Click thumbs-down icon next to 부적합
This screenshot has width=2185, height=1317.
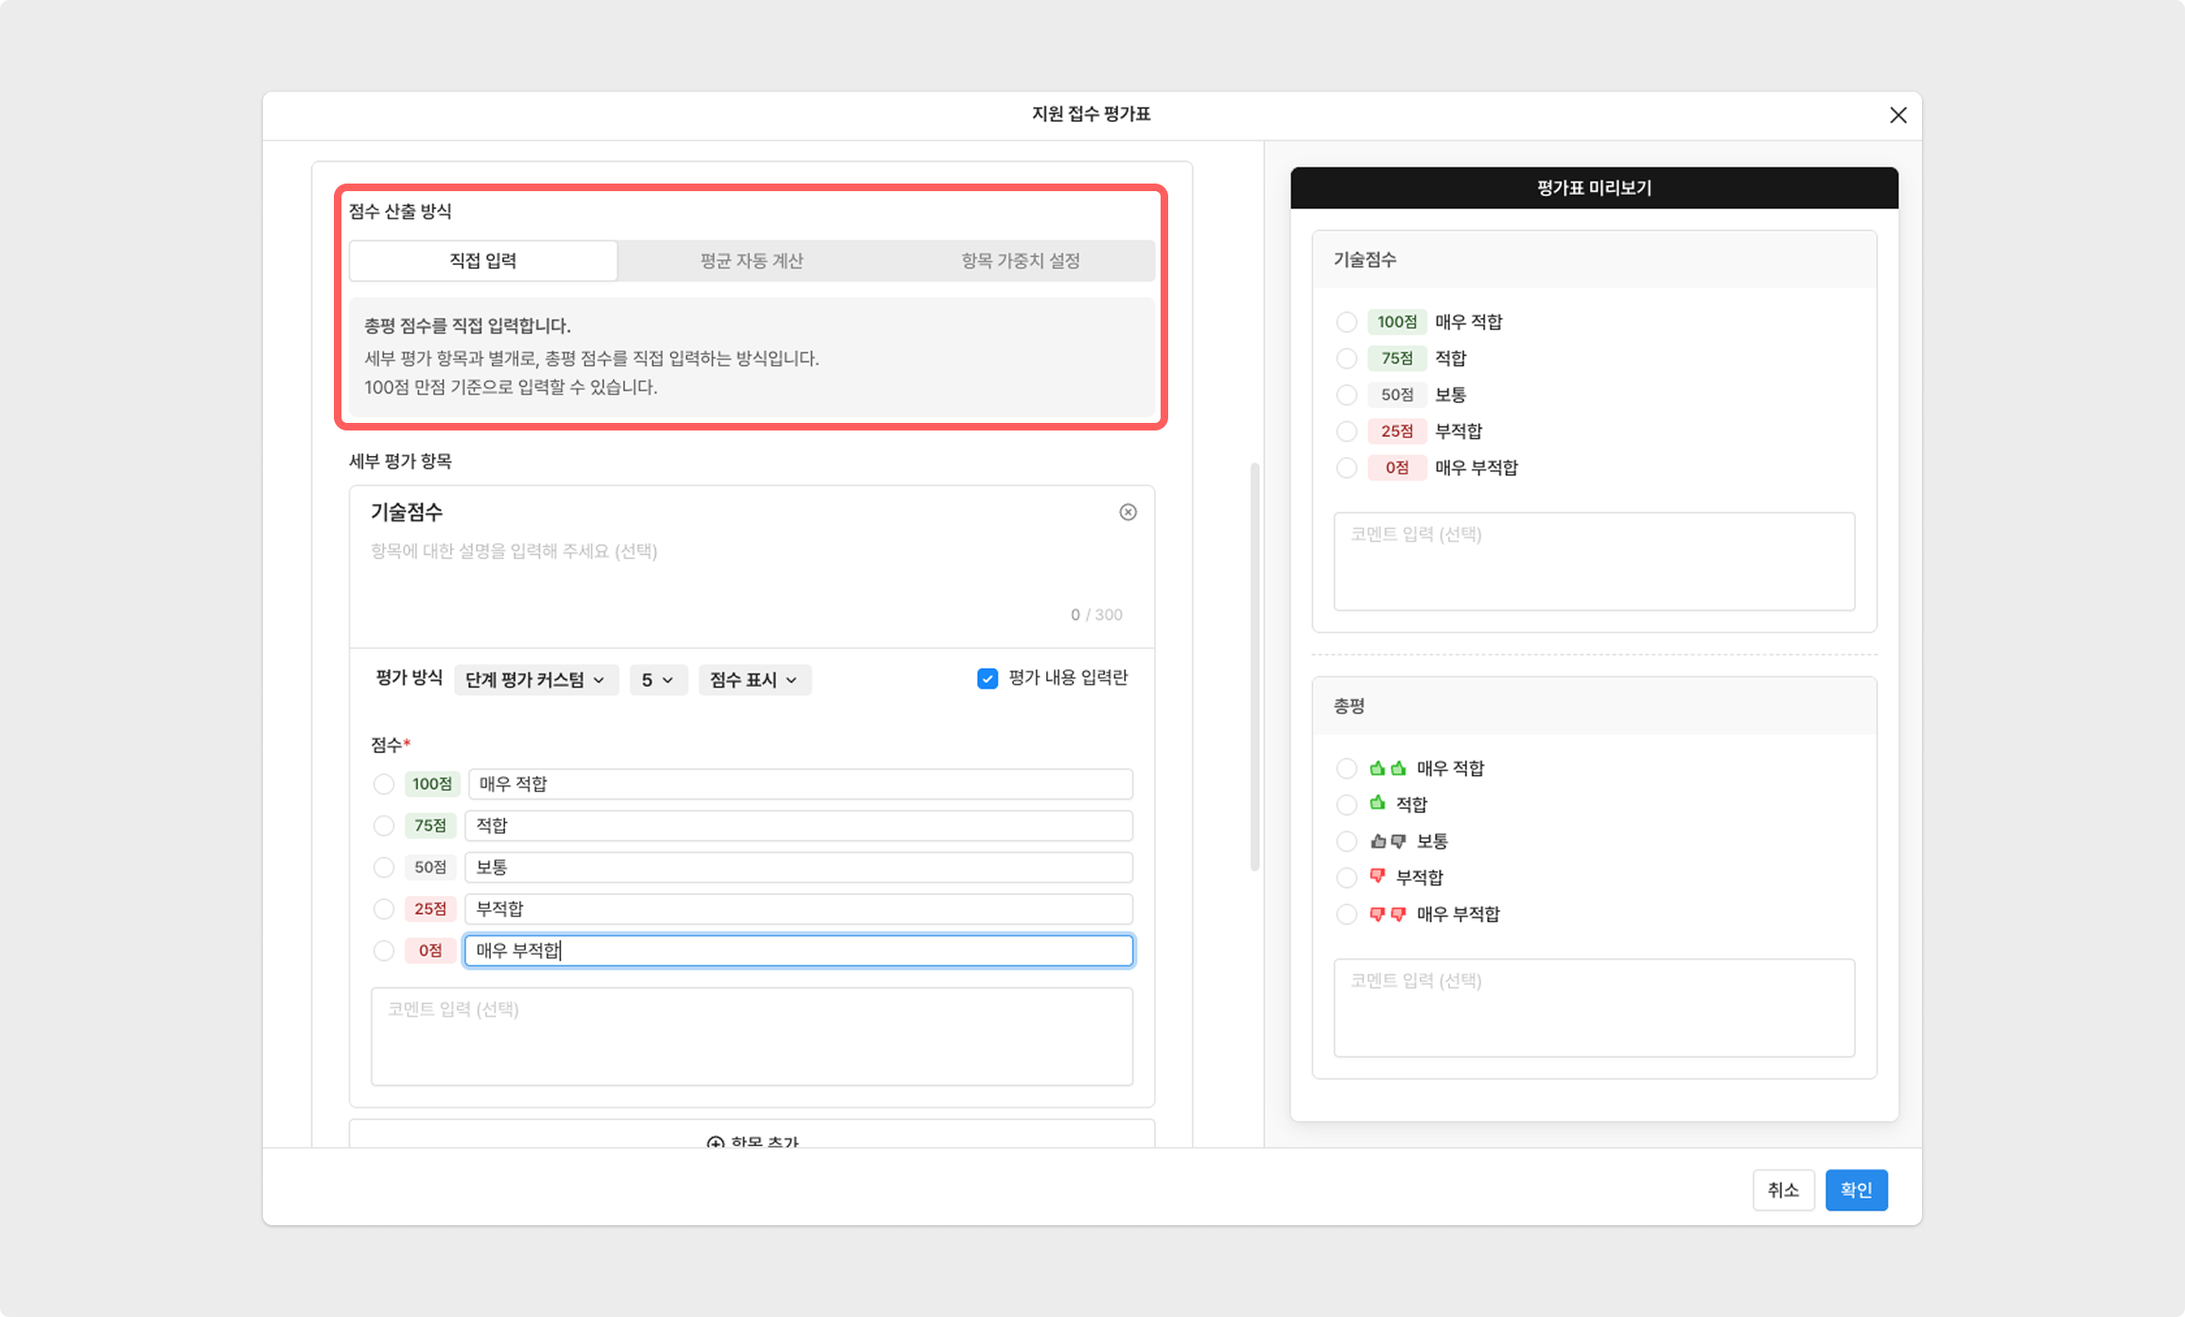(1377, 876)
